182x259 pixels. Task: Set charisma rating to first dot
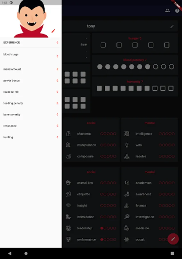[102, 134]
